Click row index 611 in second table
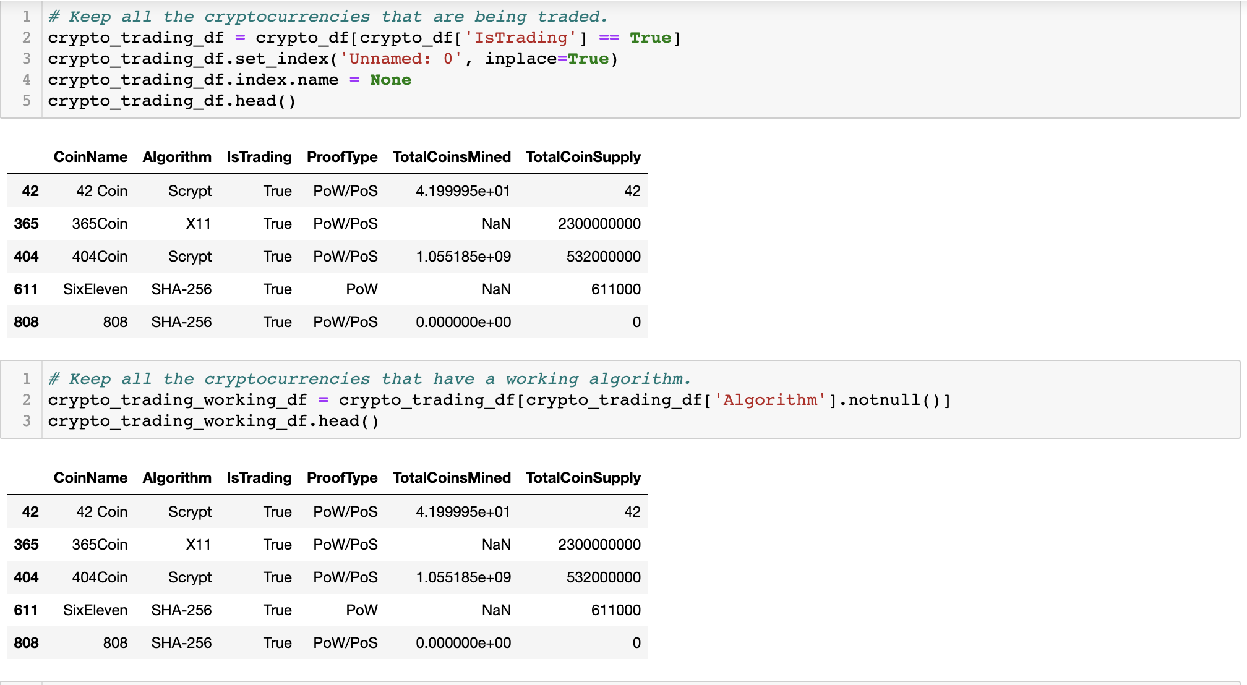Screen dimensions: 1247x685 (26, 610)
